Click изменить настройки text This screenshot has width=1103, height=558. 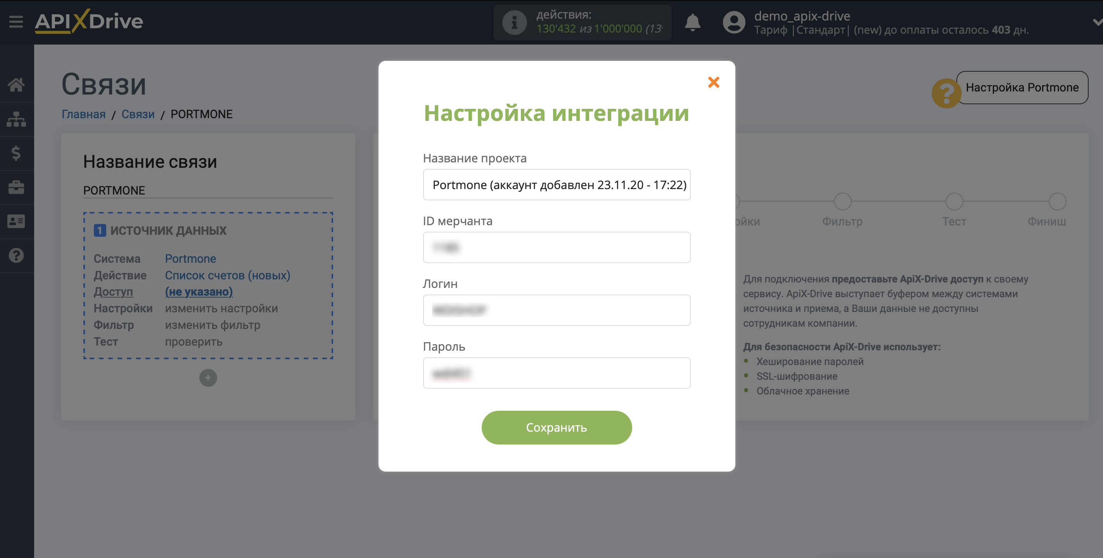point(221,308)
